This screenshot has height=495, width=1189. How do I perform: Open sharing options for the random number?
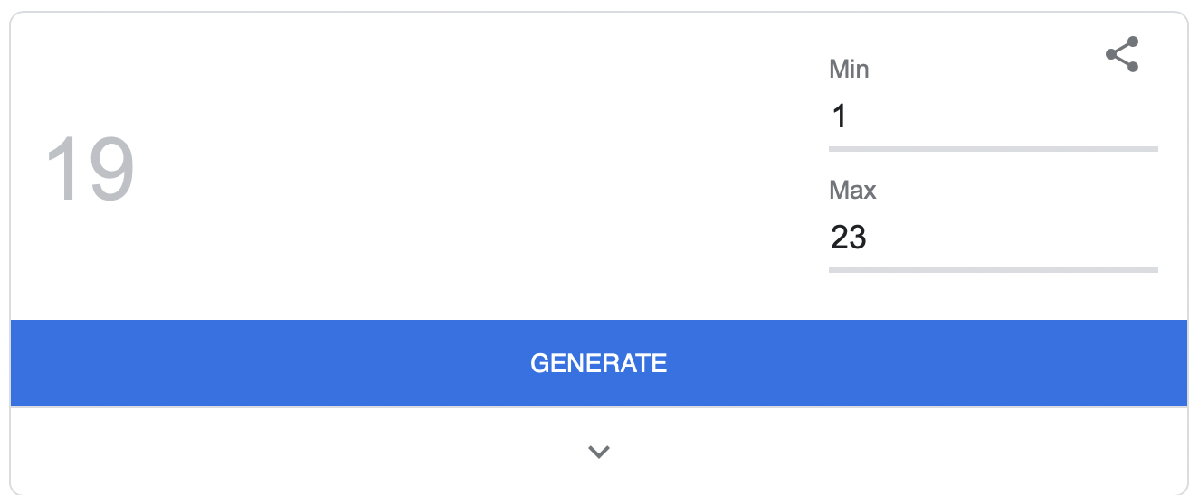pos(1122,54)
